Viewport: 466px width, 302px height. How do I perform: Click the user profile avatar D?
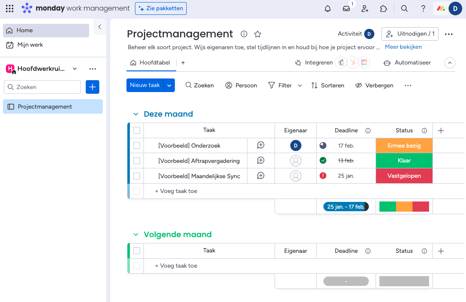point(455,8)
